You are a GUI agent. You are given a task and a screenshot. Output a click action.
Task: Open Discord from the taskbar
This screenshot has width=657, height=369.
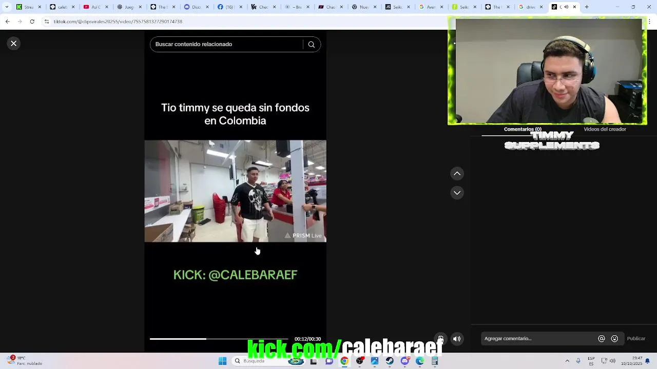tap(405, 361)
